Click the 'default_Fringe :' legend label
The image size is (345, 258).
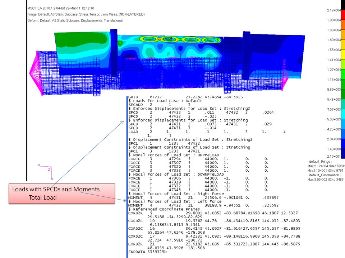320,162
